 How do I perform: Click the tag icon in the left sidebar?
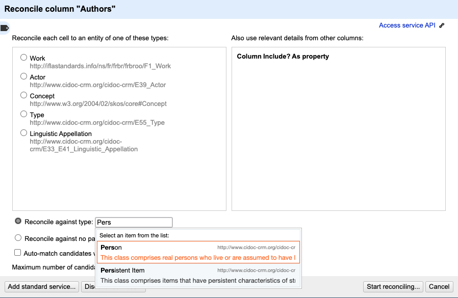5,28
